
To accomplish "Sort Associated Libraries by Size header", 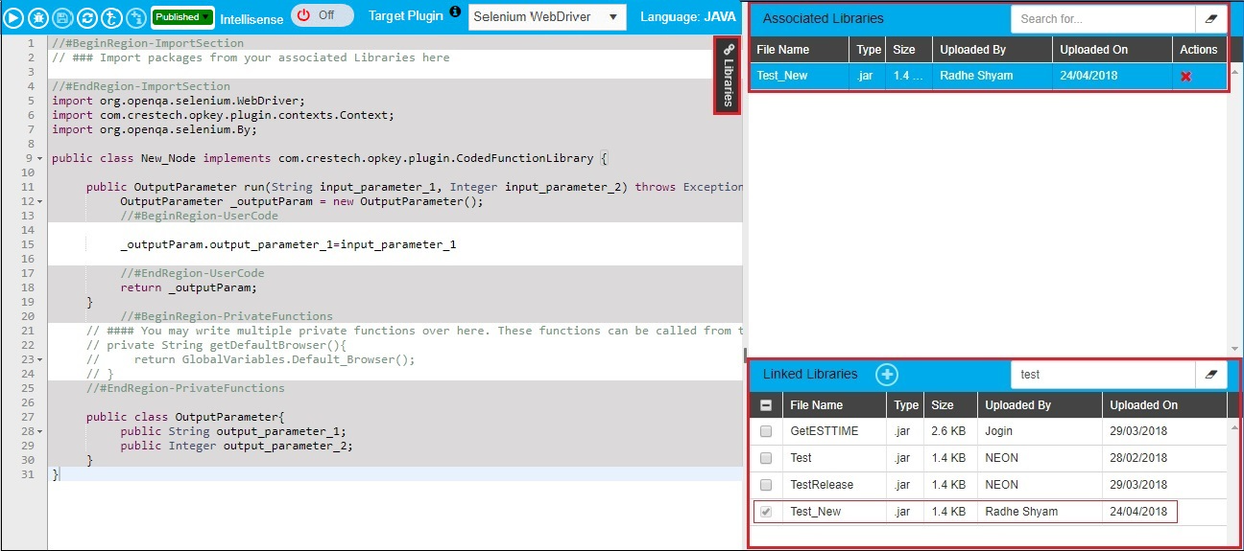I will click(909, 50).
